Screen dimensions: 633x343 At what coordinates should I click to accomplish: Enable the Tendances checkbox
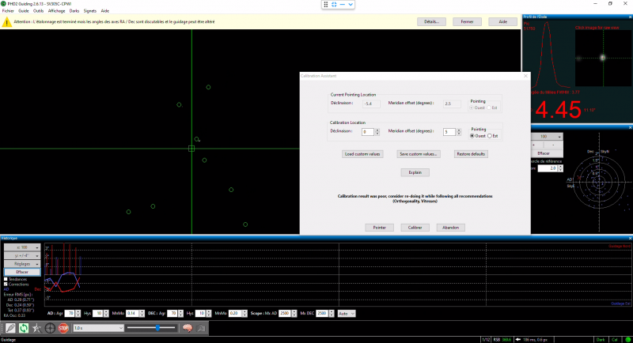click(x=6, y=279)
